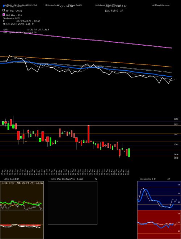181x239 pixels.
Task: Select the '20 Day - 26.66' legend text
Action: (x=14, y=7)
